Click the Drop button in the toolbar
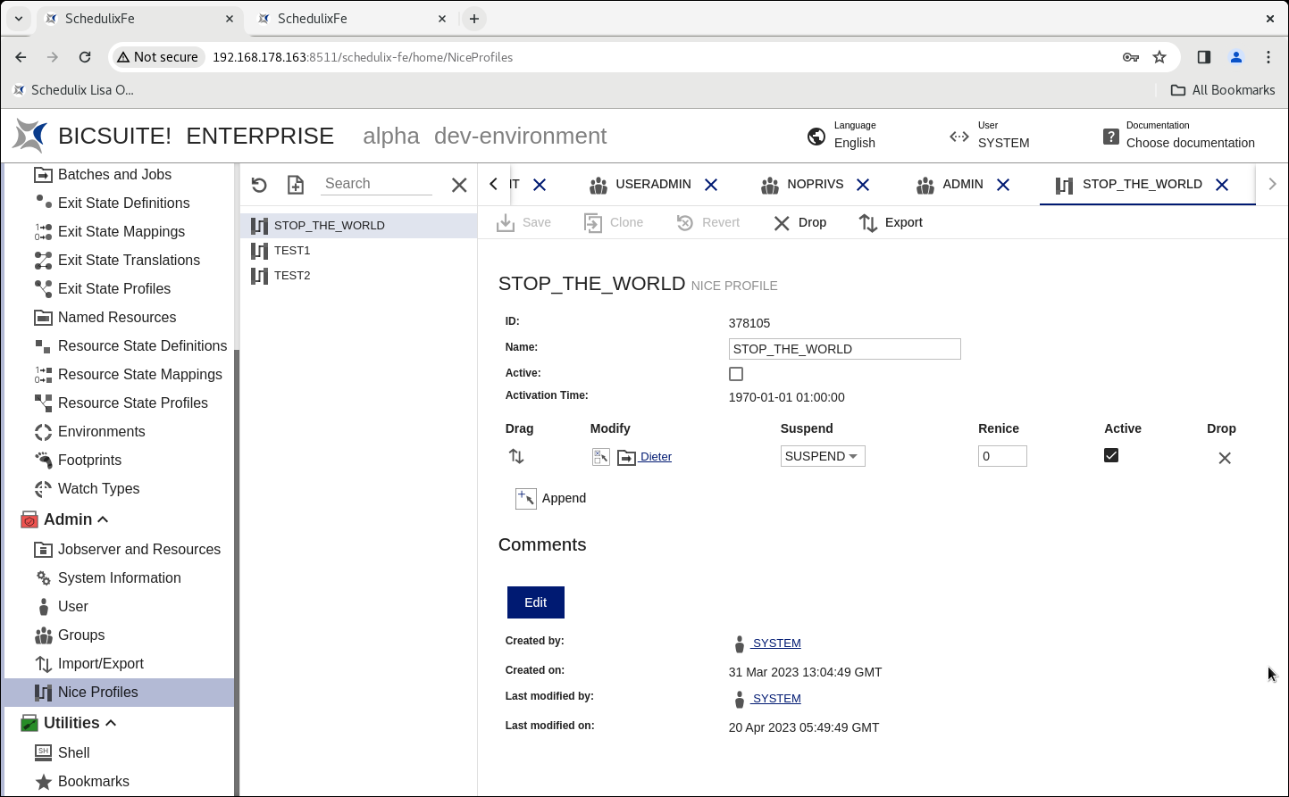Viewport: 1289px width, 797px height. pos(799,222)
